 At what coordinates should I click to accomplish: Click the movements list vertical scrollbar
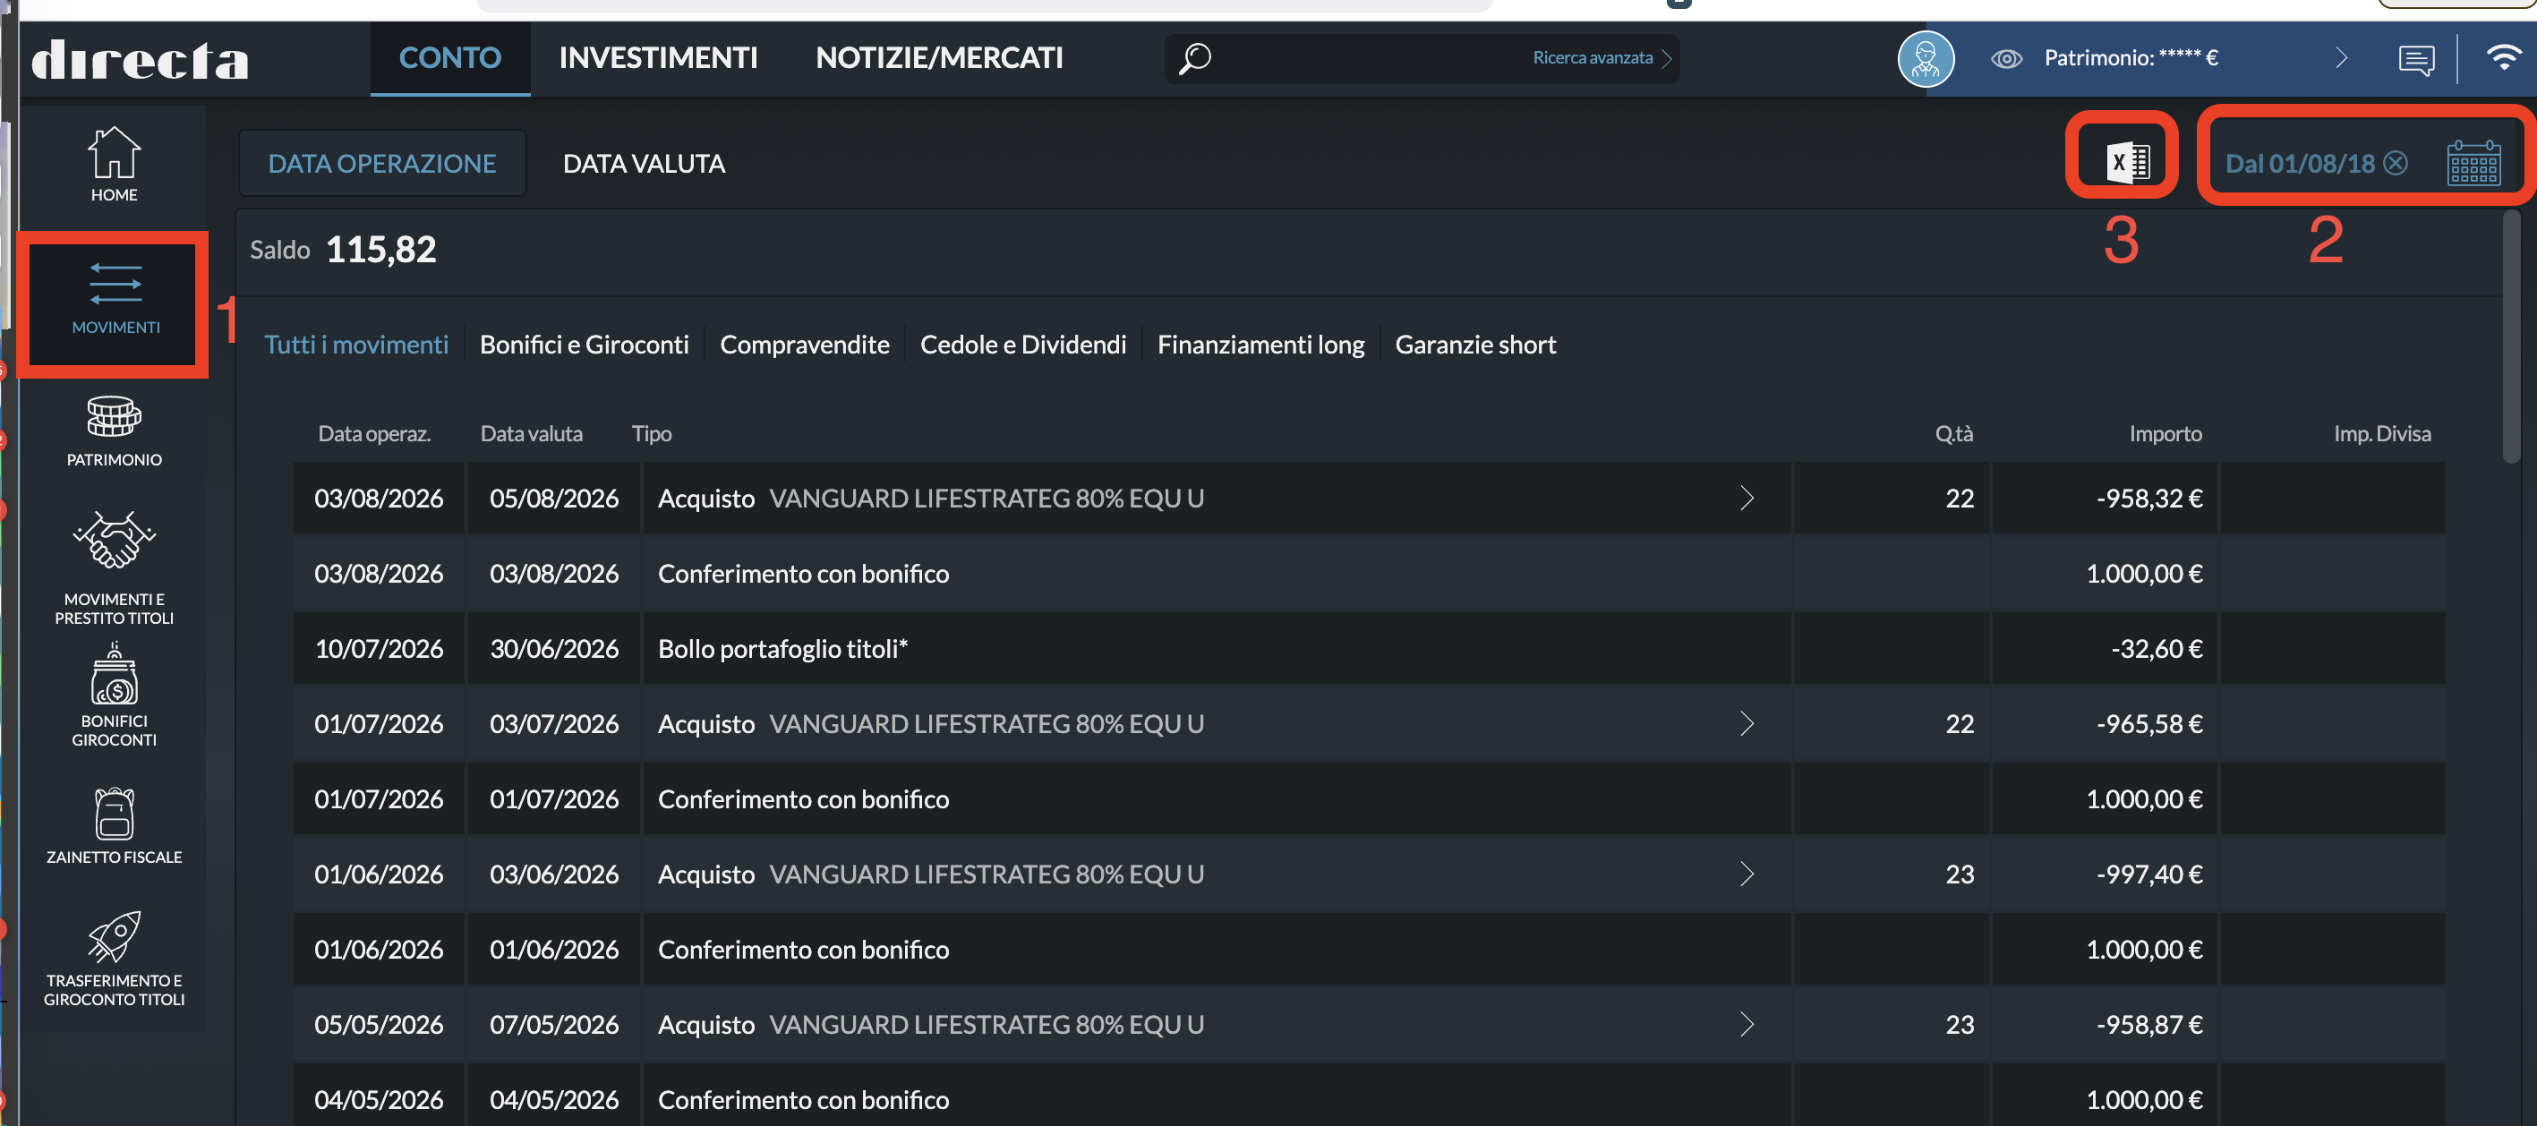coord(2511,335)
